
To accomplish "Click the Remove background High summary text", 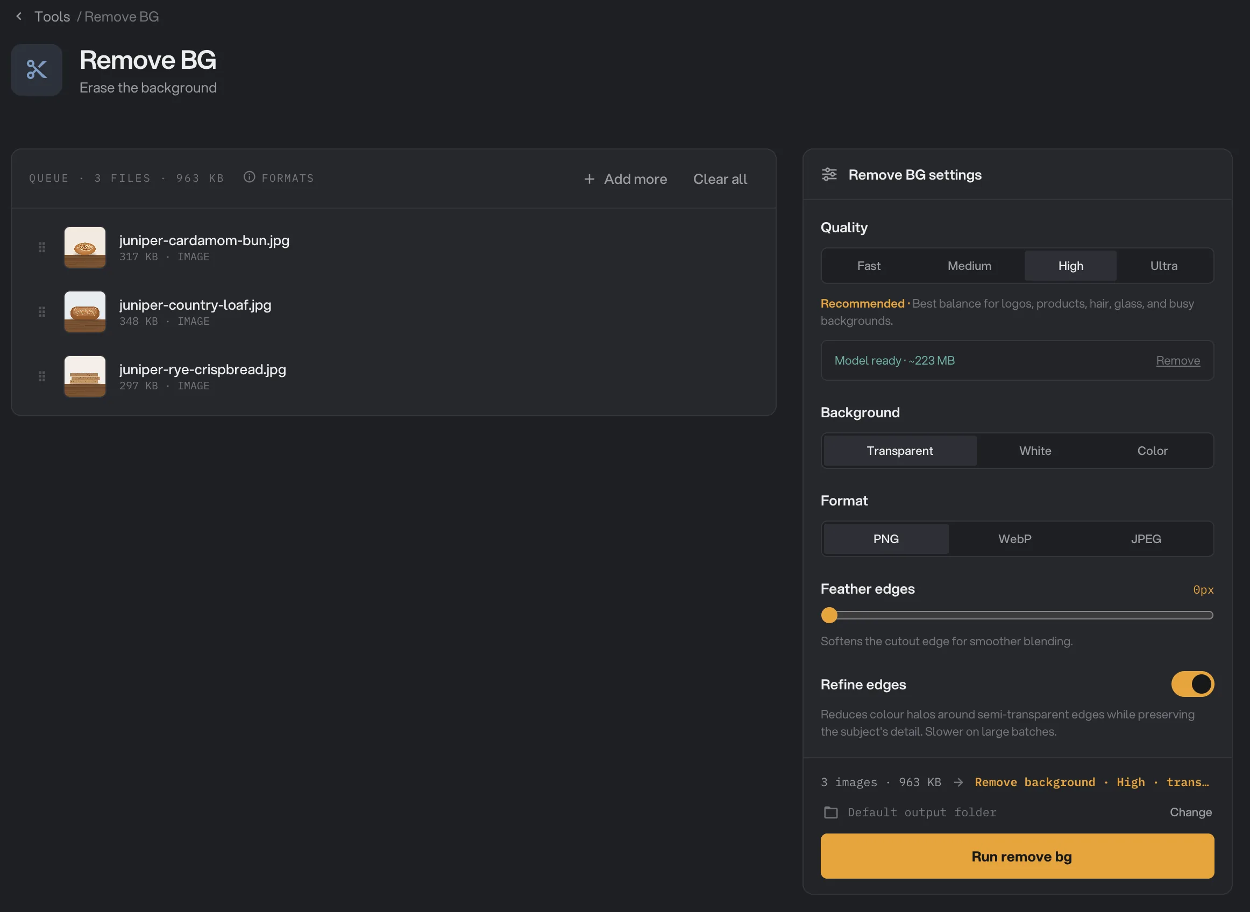I will click(x=1091, y=782).
